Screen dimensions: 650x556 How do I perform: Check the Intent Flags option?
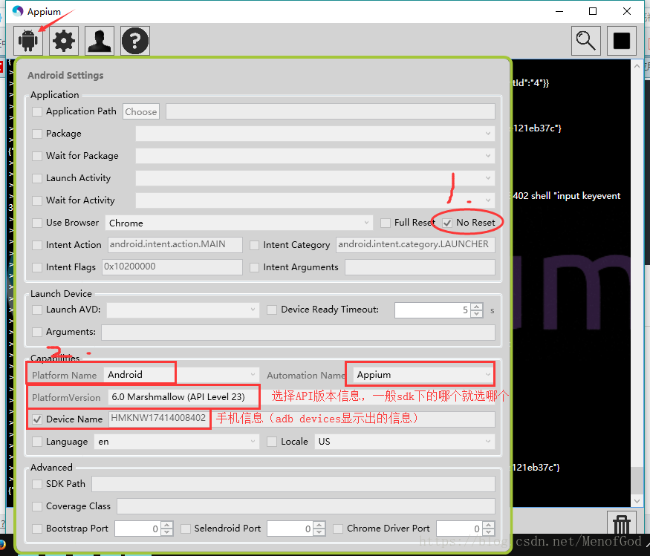pos(37,268)
